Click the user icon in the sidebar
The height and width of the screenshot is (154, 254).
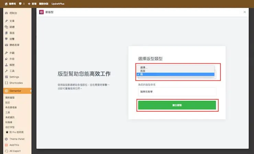(x=6, y=65)
